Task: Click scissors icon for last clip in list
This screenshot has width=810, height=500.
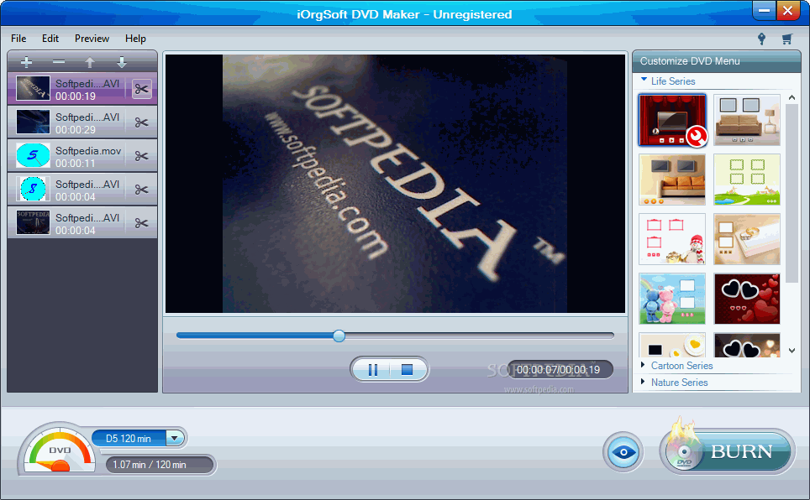Action: [x=141, y=223]
